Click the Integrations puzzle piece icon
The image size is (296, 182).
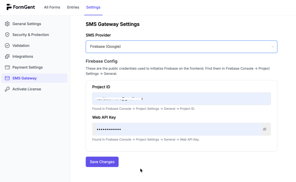click(7, 56)
